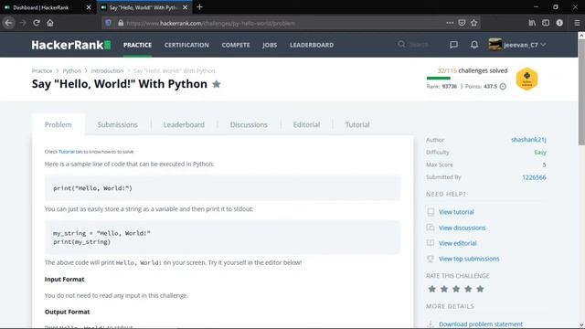This screenshot has width=585, height=329.
Task: Click search magnifier icon
Action: coord(401,45)
